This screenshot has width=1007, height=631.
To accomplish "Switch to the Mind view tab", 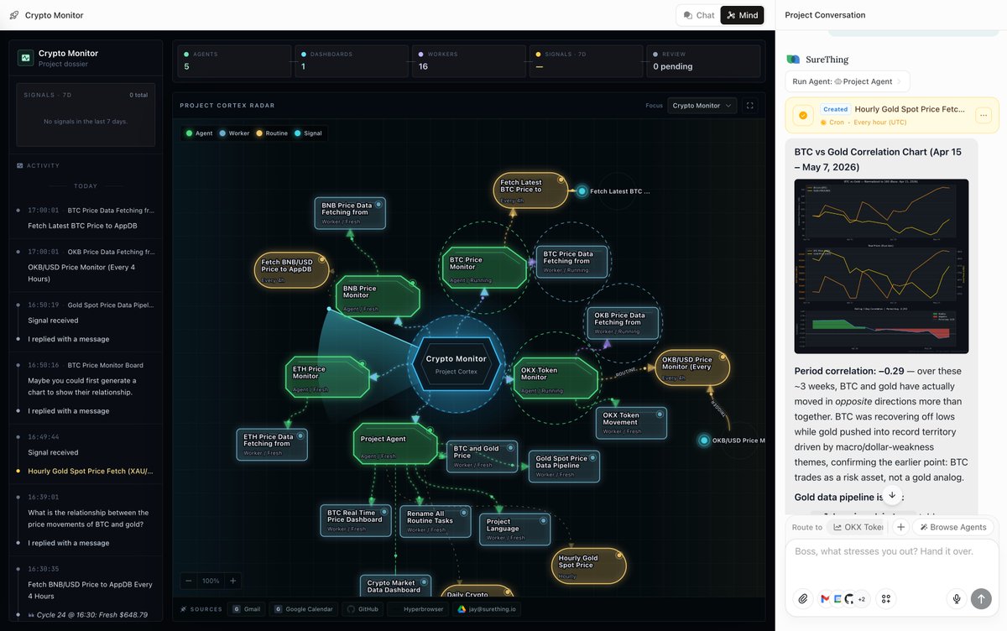I will tap(742, 15).
